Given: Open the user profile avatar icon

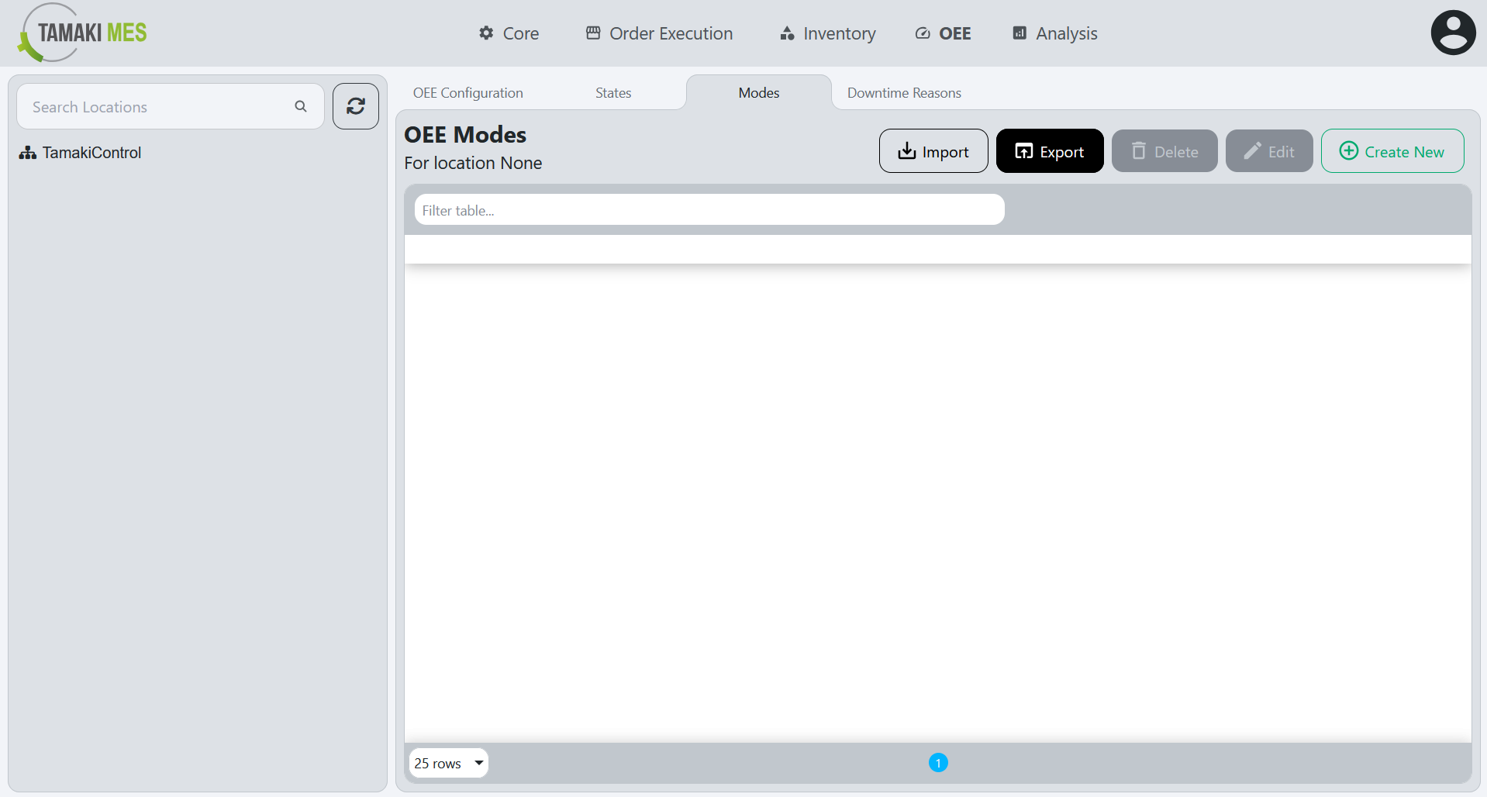Looking at the screenshot, I should pos(1453,32).
